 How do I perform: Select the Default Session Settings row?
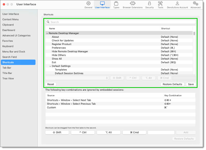click(119, 73)
